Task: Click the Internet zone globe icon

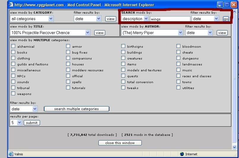Action: pos(182,154)
